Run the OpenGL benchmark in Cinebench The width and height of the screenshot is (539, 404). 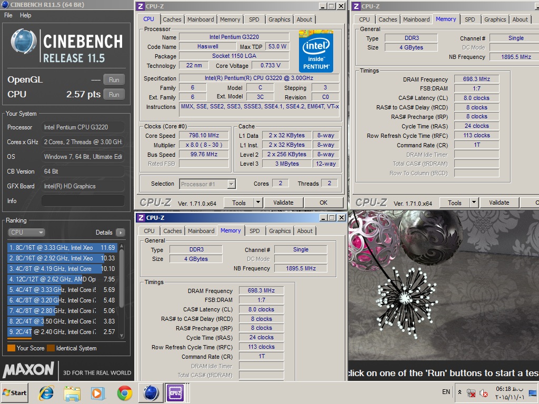[114, 80]
